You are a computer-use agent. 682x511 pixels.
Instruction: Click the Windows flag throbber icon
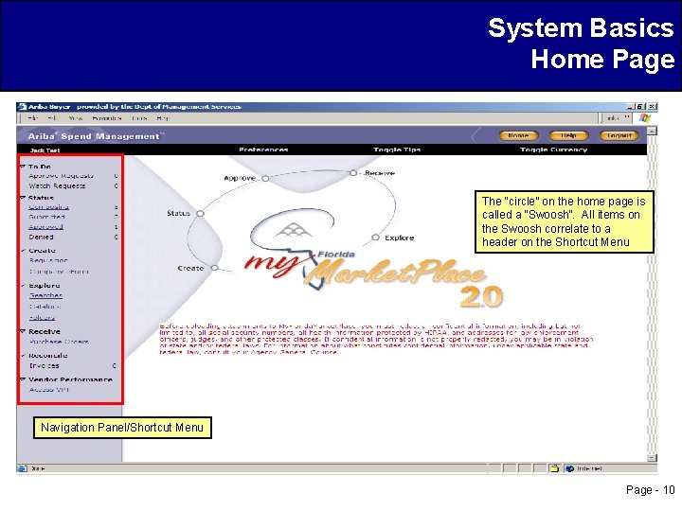pyautogui.click(x=644, y=117)
